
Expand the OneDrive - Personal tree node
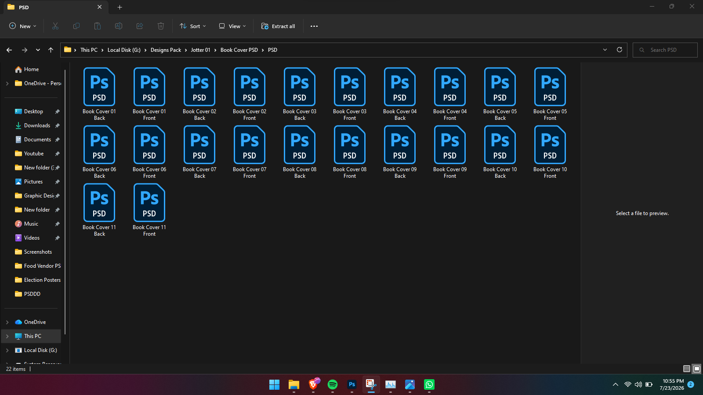[x=7, y=83]
